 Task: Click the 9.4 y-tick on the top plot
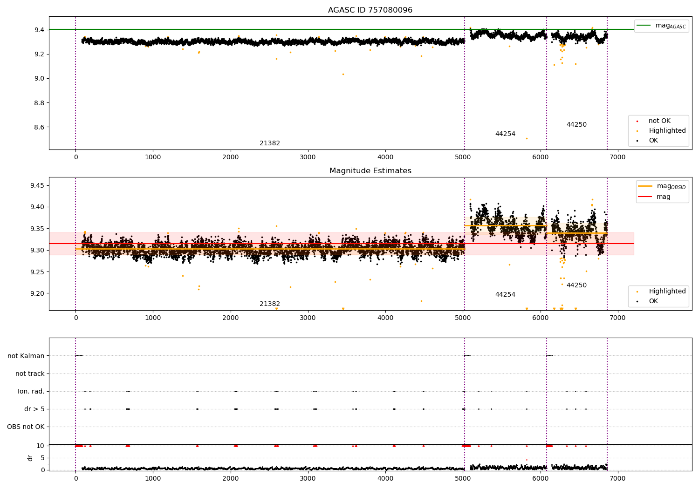click(39, 30)
